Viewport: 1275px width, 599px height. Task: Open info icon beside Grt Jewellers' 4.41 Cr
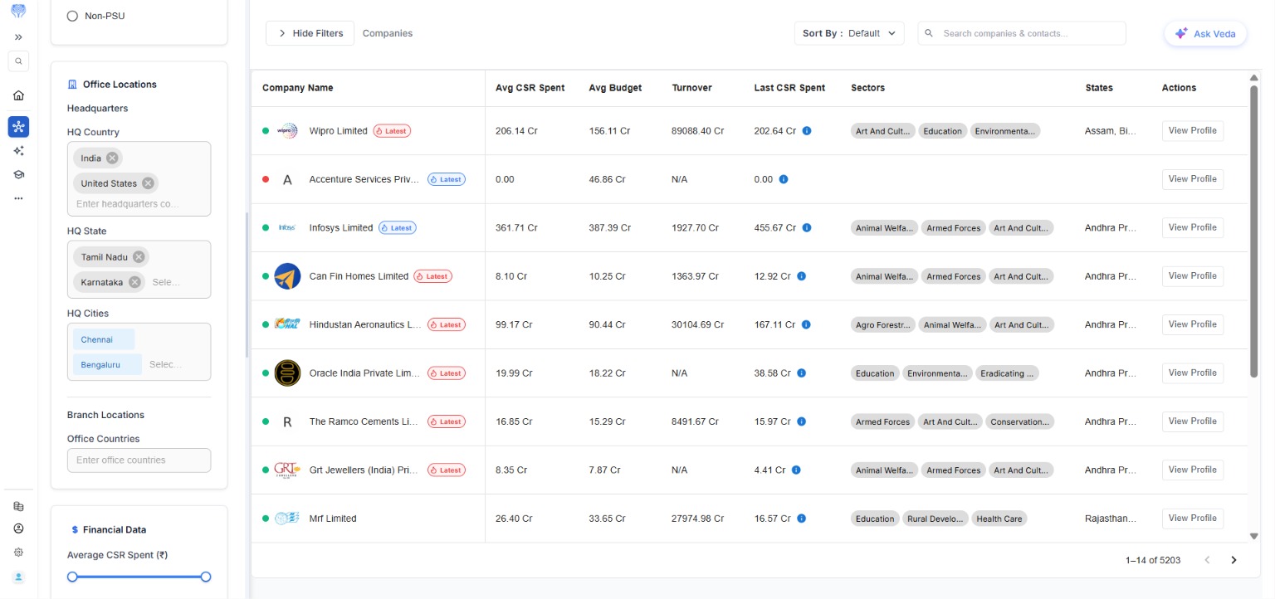click(x=796, y=470)
